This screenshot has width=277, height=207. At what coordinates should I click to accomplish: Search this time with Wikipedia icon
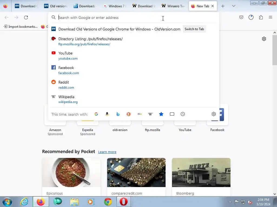(150, 114)
